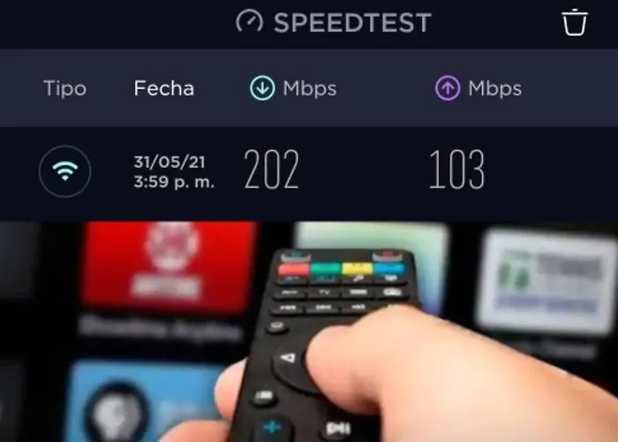Image resolution: width=618 pixels, height=442 pixels.
Task: Click the remote control's left arrow button
Action: tap(289, 358)
